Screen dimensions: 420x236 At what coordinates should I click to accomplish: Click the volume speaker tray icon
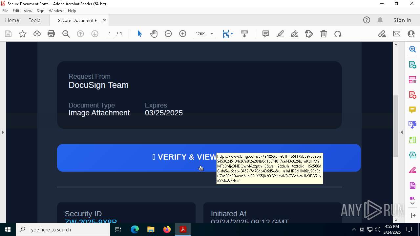[377, 229]
